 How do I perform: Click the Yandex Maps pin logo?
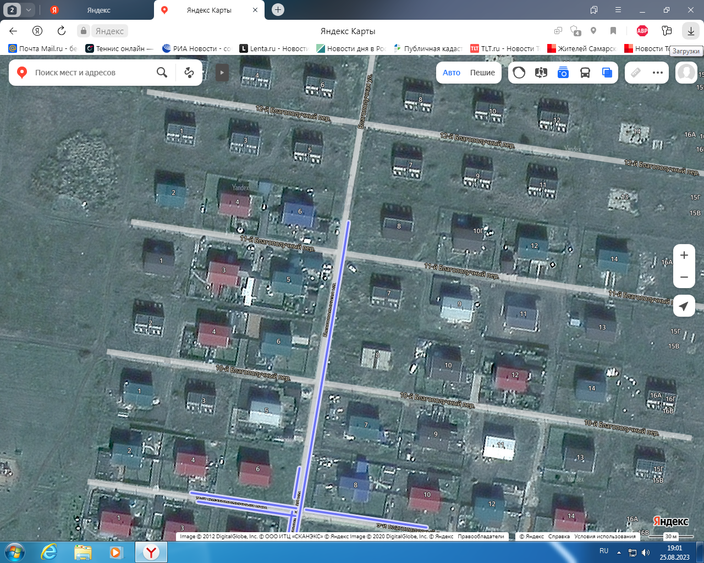pyautogui.click(x=22, y=73)
